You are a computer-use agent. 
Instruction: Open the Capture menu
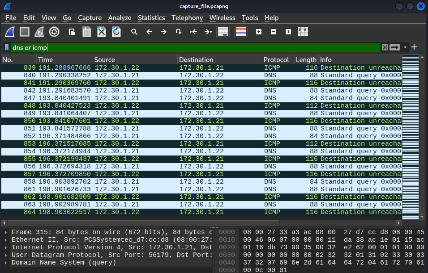pos(90,18)
